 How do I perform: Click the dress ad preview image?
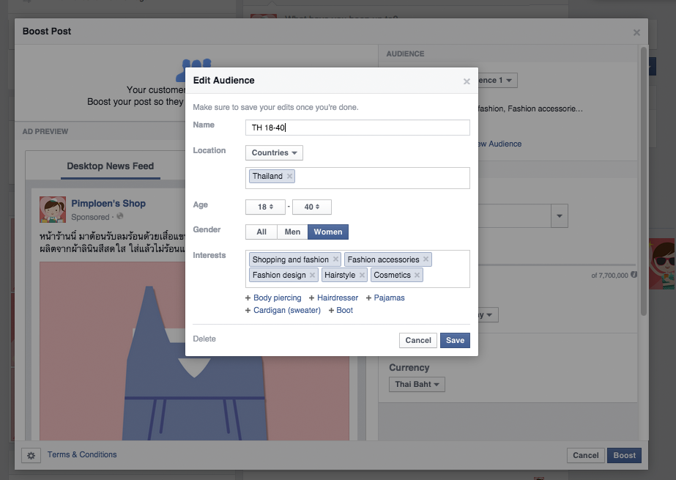click(x=194, y=351)
